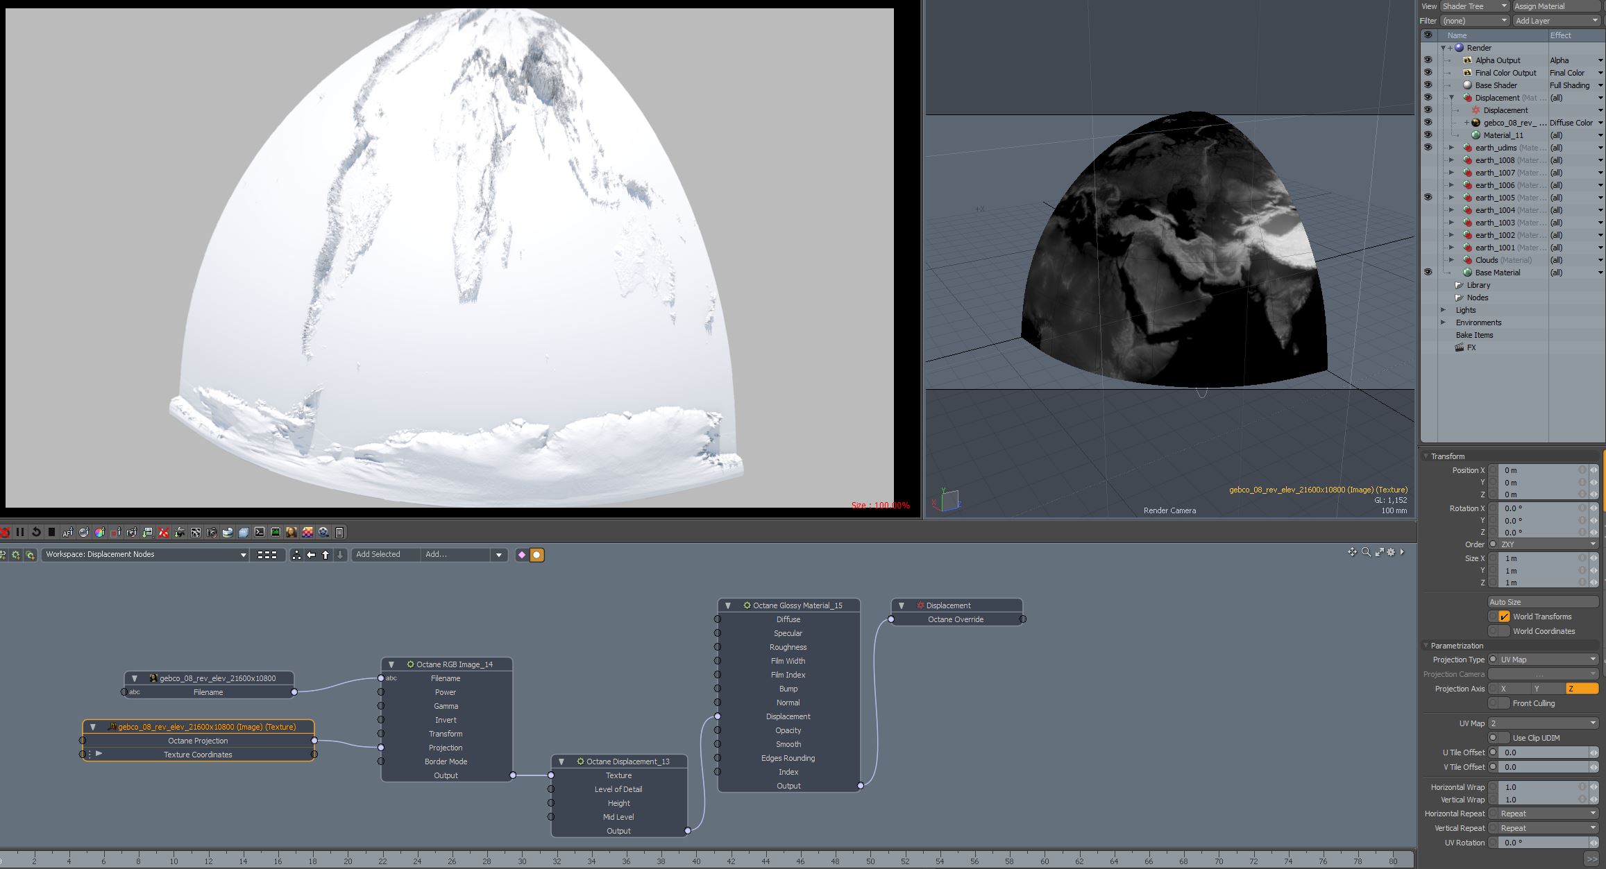This screenshot has width=1606, height=869.
Task: Select X as the Projection Axis
Action: (x=1509, y=689)
